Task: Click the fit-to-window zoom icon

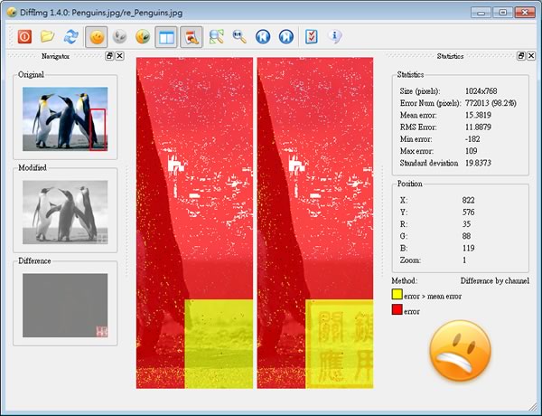Action: [216, 37]
